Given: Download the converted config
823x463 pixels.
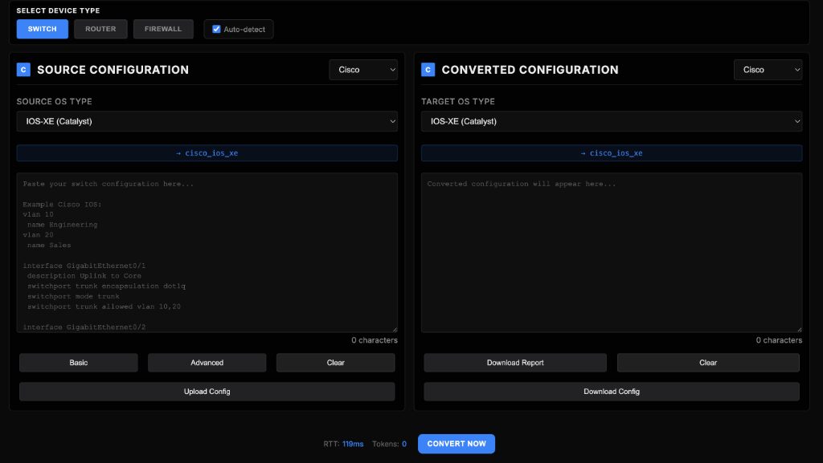Looking at the screenshot, I should point(612,391).
